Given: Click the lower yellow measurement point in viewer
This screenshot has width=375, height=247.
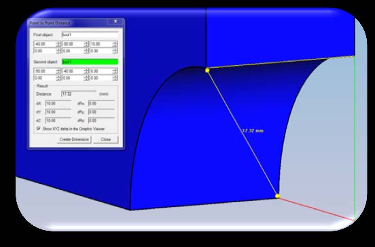Looking at the screenshot, I should [277, 196].
